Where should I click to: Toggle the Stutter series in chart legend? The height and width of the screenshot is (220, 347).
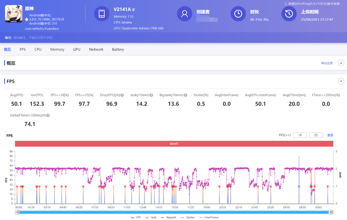tap(188, 218)
